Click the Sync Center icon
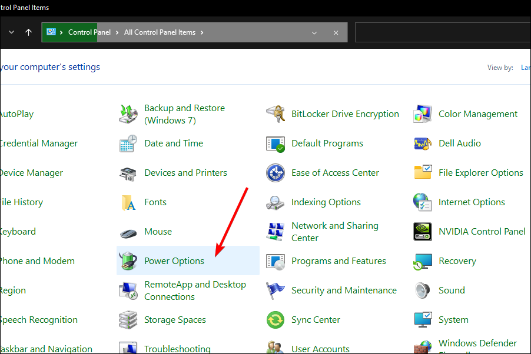 [276, 320]
